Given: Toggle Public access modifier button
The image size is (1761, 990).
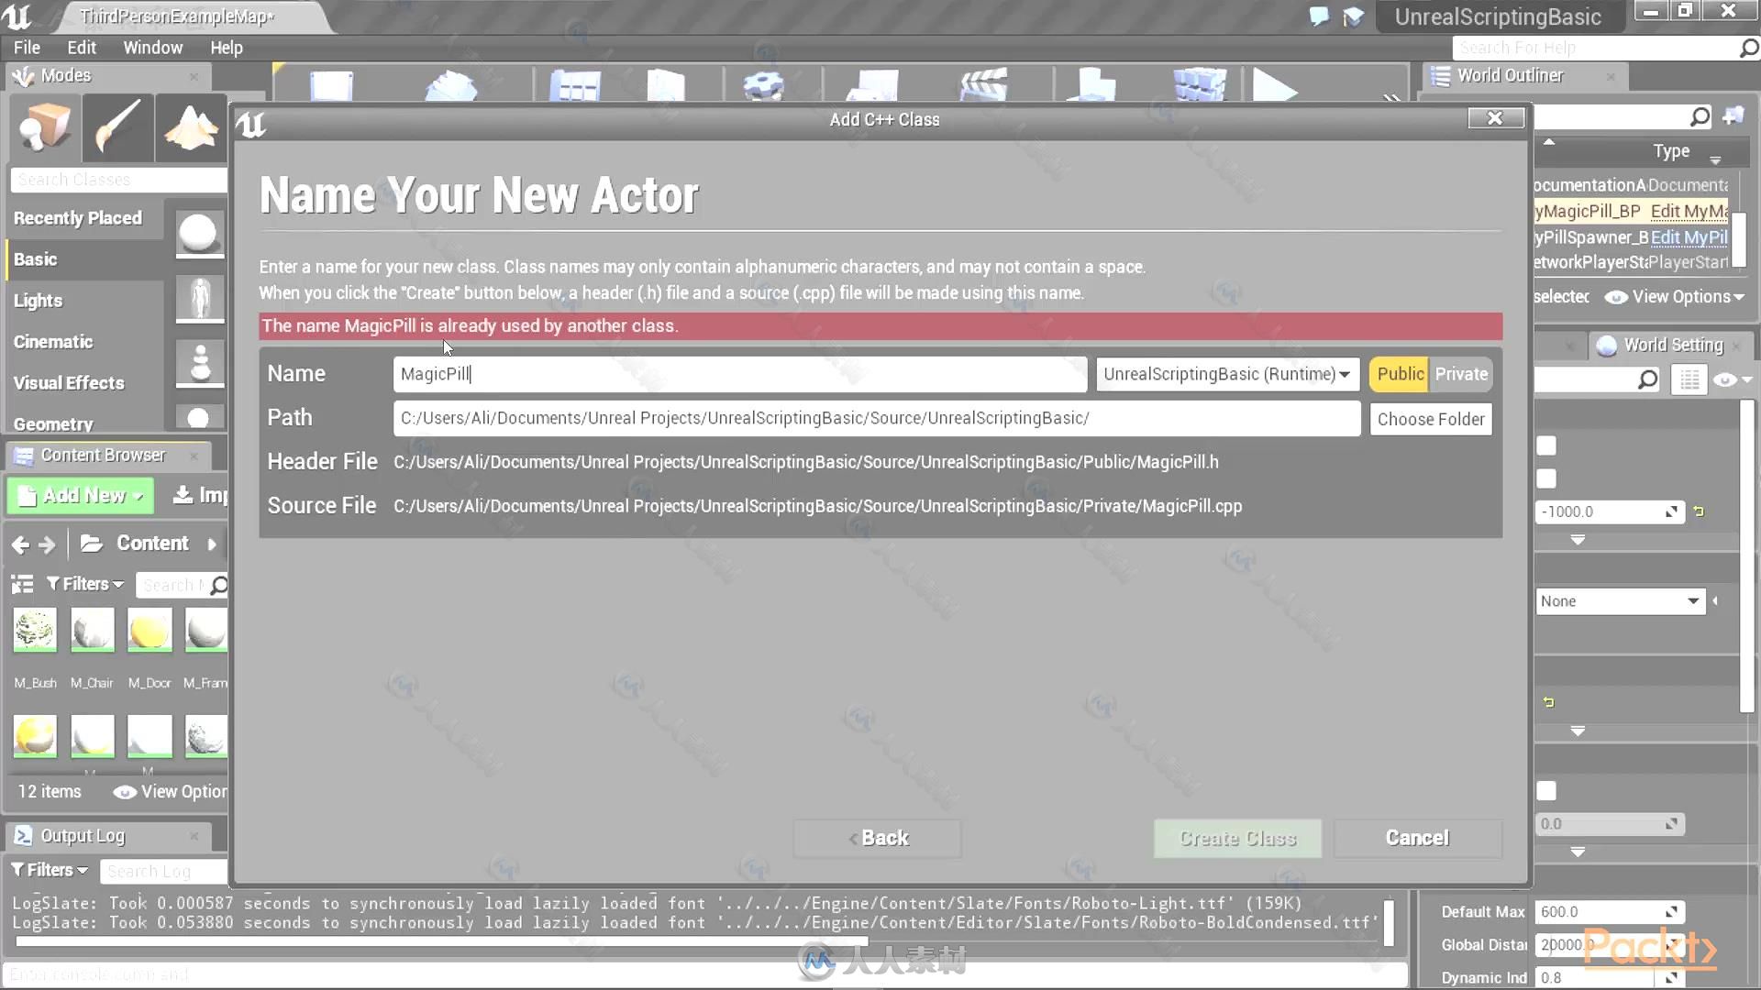Looking at the screenshot, I should (1401, 372).
